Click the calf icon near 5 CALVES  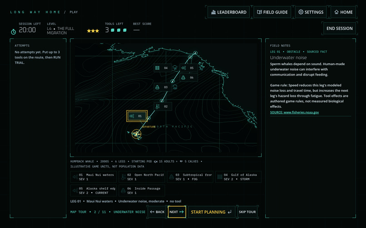pyautogui.click(x=181, y=161)
